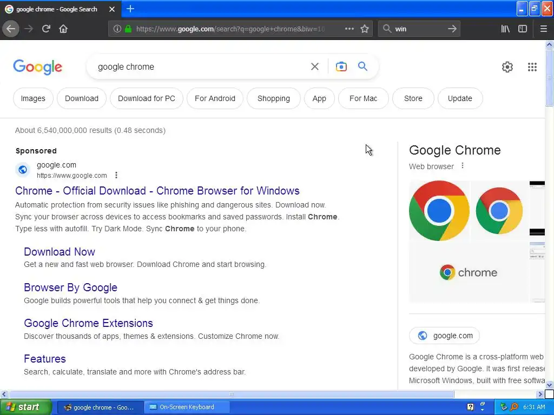The width and height of the screenshot is (554, 415).
Task: Switch to On-Screen Keyboard taskbar item
Action: (187, 407)
